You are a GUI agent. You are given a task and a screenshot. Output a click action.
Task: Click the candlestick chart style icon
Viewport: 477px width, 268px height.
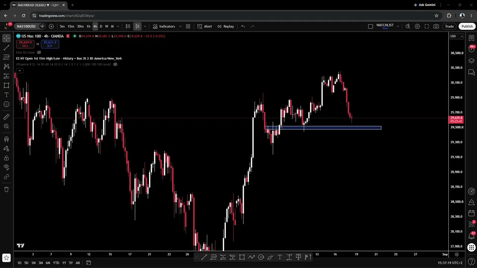(x=138, y=26)
